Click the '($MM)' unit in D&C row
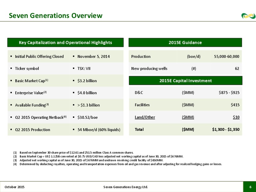The height and width of the screenshot is (192, 256). pos(188,92)
